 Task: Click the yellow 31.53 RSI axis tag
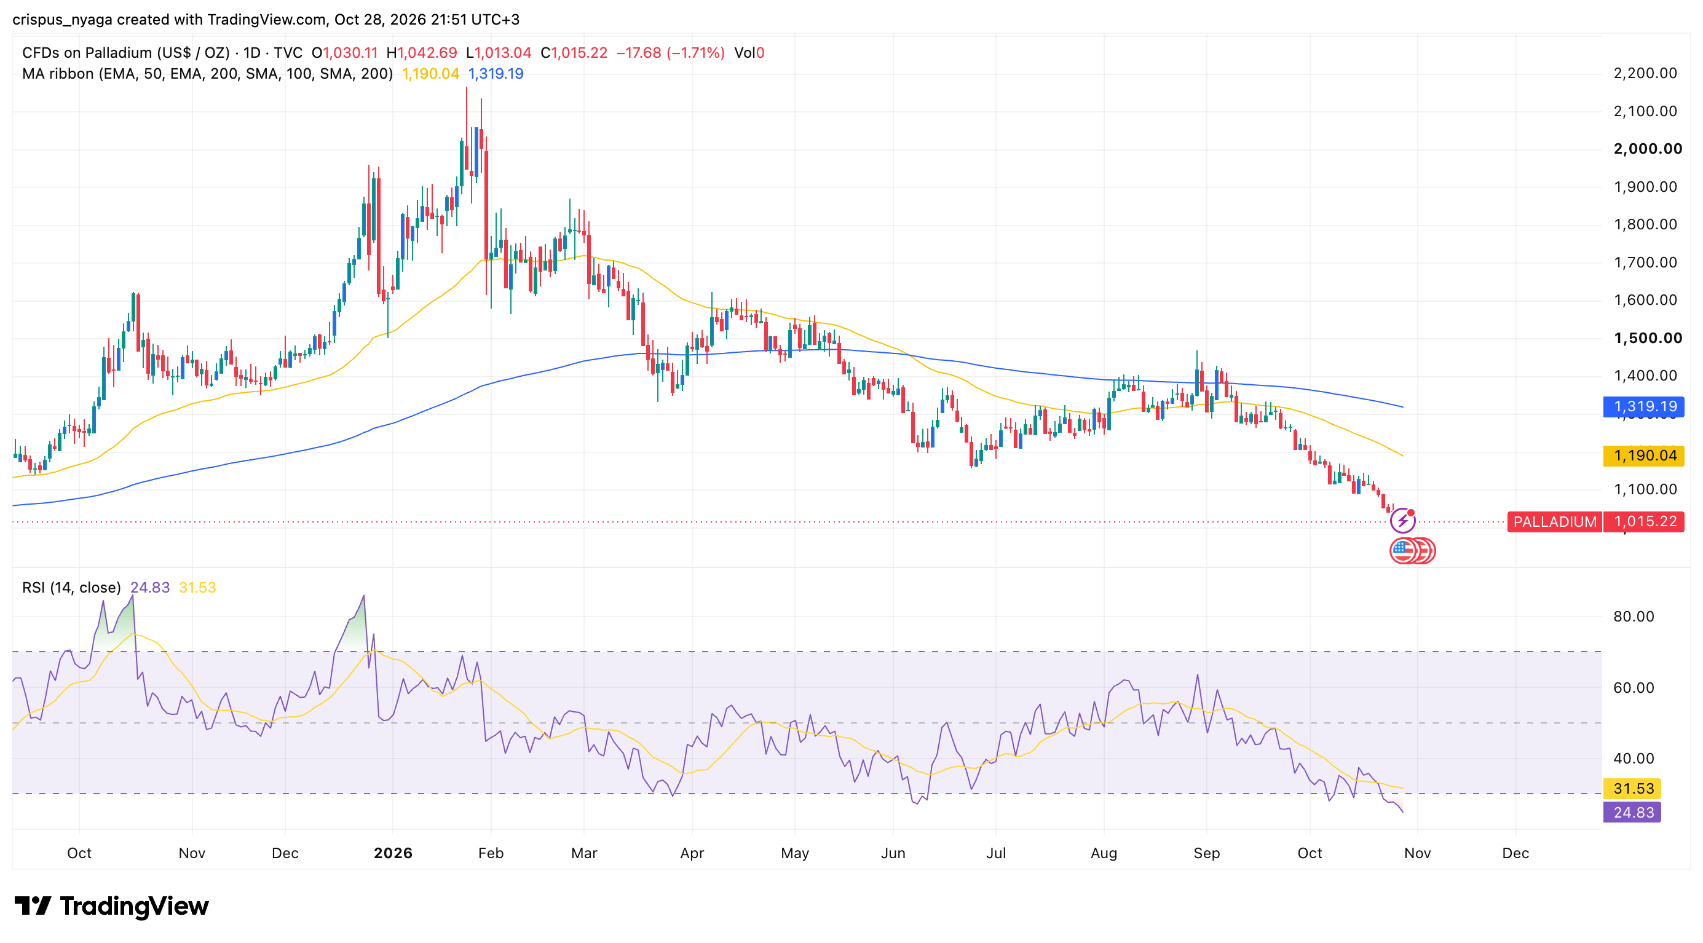click(1632, 788)
